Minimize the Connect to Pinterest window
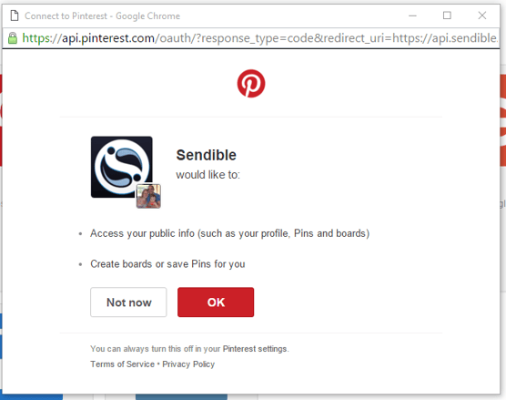 coord(413,15)
